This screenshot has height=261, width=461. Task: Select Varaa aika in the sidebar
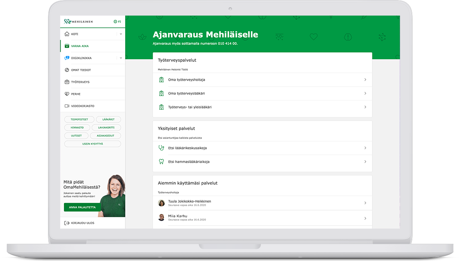pos(92,46)
